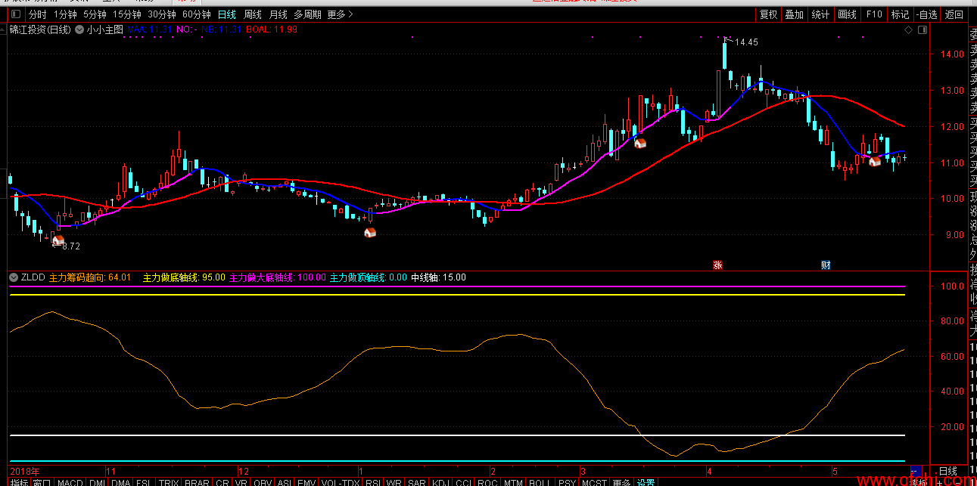The width and height of the screenshot is (977, 486).
Task: Select the PSY indicator tab
Action: 566,482
